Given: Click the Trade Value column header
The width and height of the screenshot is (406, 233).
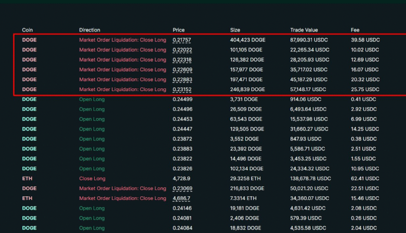Looking at the screenshot, I should tap(304, 30).
